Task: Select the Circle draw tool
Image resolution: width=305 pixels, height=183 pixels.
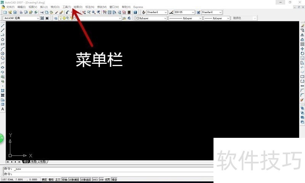Action: click(3, 54)
